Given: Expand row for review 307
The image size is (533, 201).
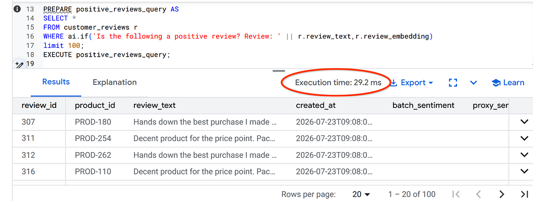Looking at the screenshot, I should tap(525, 122).
